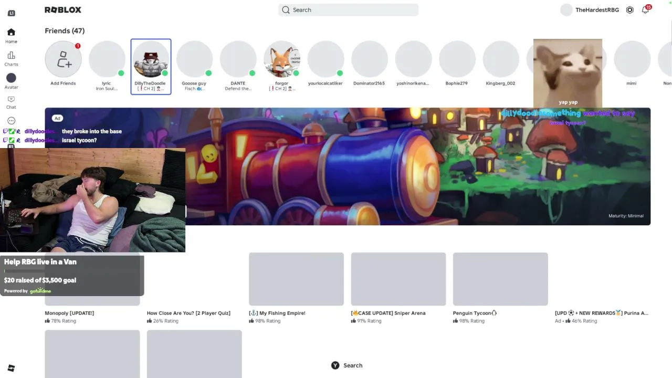Click "Iron Soul..." status under lyric
Screen dimensions: 672x378
(x=107, y=89)
